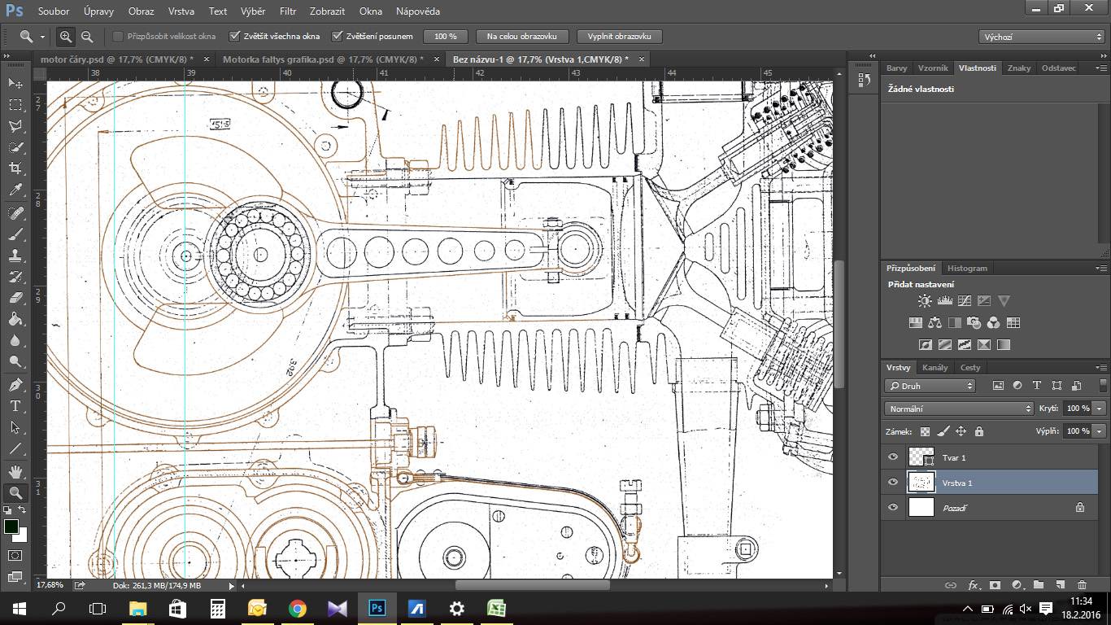Image resolution: width=1111 pixels, height=625 pixels.
Task: Toggle Quick Mask mode
Action: (15, 556)
